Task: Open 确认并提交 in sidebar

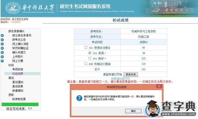Action: (19, 53)
